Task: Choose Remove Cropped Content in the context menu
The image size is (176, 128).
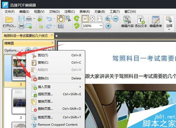Action: (56, 124)
